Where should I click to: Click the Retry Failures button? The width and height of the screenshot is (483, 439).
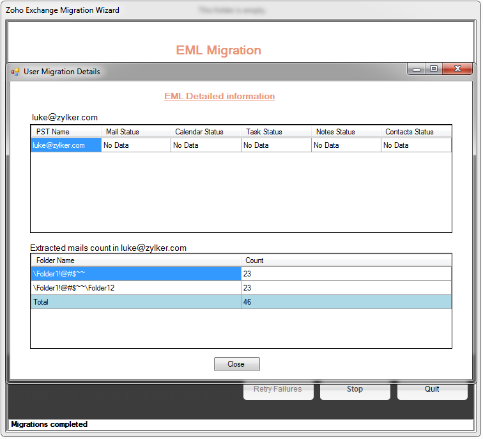point(278,389)
